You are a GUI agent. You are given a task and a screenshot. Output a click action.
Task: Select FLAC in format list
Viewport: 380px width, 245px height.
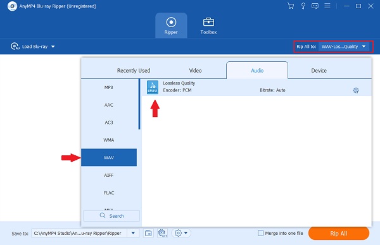[x=109, y=193]
